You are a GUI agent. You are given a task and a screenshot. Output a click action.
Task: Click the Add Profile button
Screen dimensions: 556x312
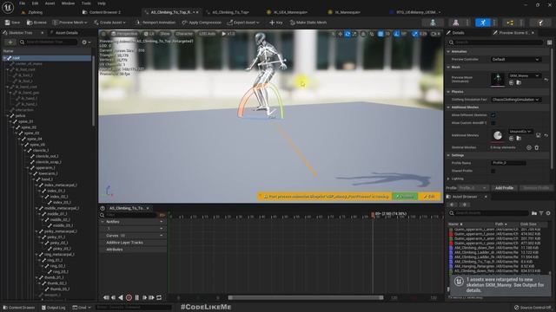click(504, 188)
